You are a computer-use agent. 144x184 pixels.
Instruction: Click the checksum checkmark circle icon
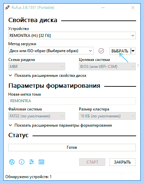point(101,51)
